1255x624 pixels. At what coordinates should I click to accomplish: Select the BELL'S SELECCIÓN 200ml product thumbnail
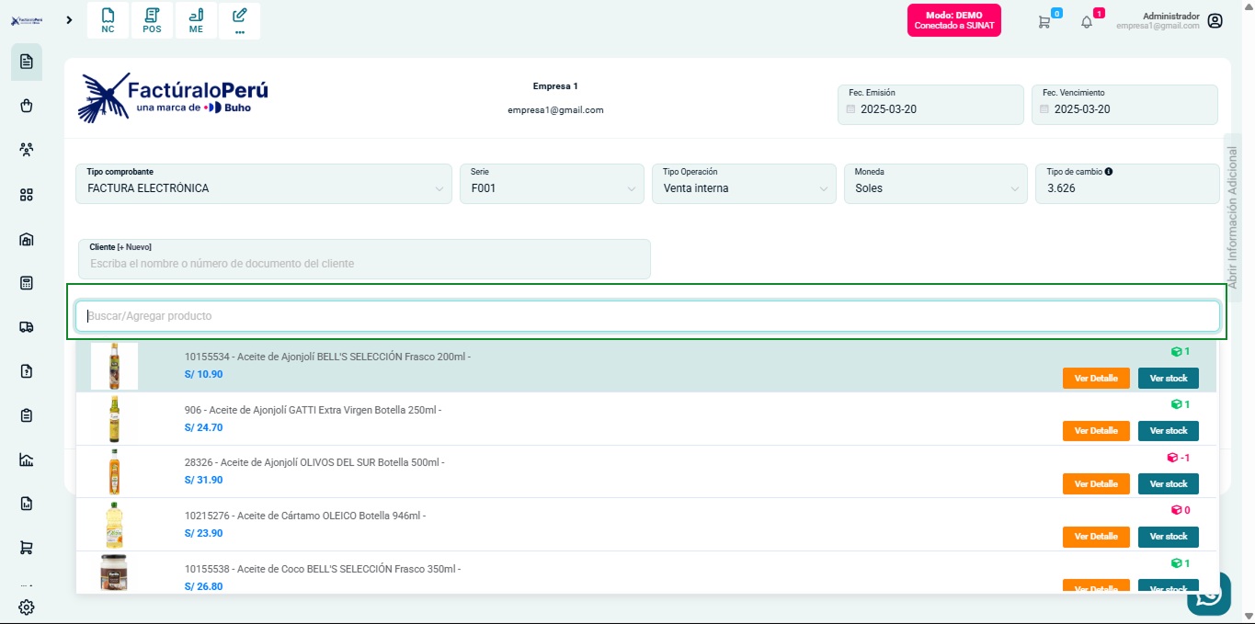[x=114, y=366]
